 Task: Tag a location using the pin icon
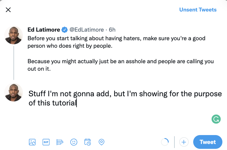101,142
